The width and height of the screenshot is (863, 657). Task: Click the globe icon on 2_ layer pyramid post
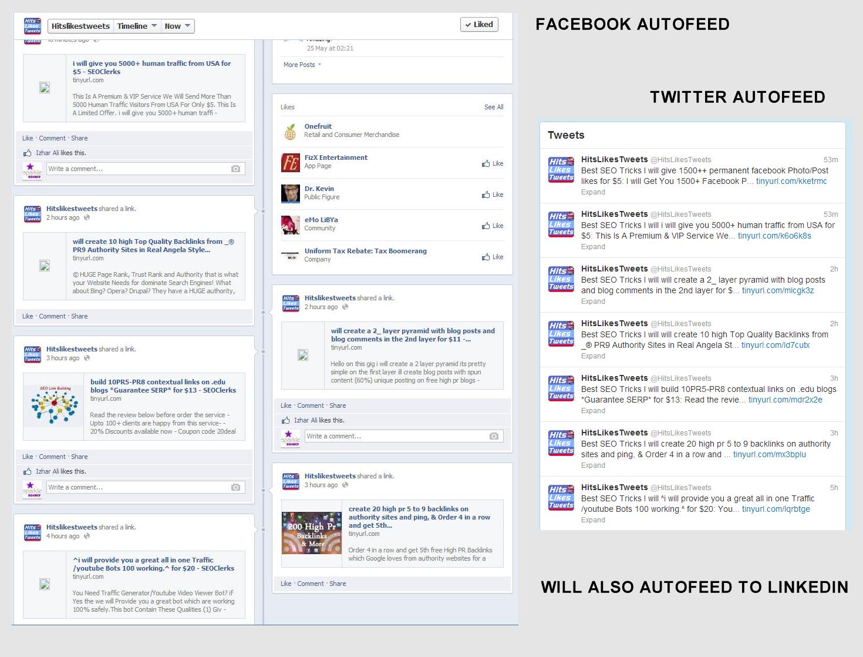point(345,307)
